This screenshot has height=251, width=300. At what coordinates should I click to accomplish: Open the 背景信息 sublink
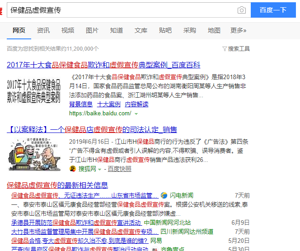(81, 104)
